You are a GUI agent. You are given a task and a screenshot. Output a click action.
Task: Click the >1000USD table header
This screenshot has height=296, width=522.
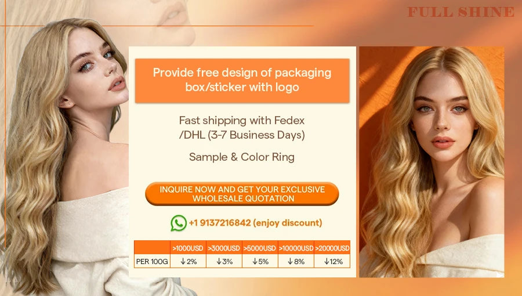tap(188, 248)
